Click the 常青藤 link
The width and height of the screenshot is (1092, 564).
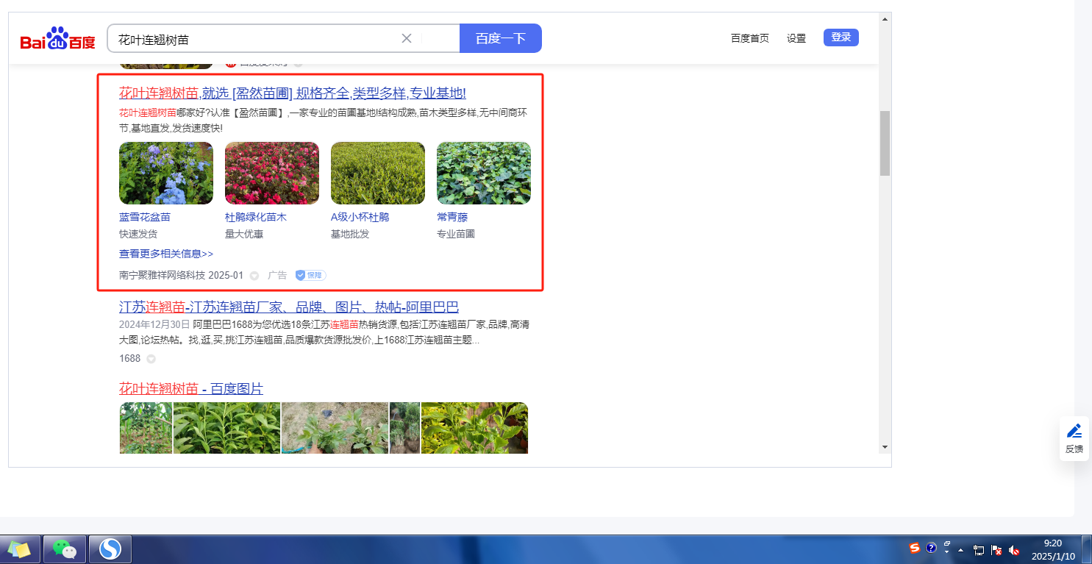(x=452, y=217)
